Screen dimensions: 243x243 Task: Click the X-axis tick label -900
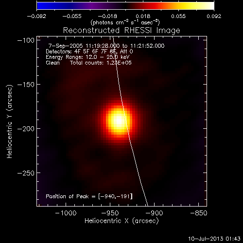click(154, 213)
